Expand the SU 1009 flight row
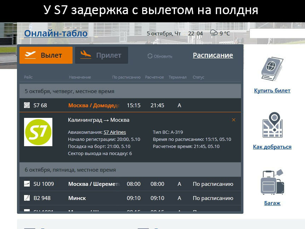 tap(130, 184)
